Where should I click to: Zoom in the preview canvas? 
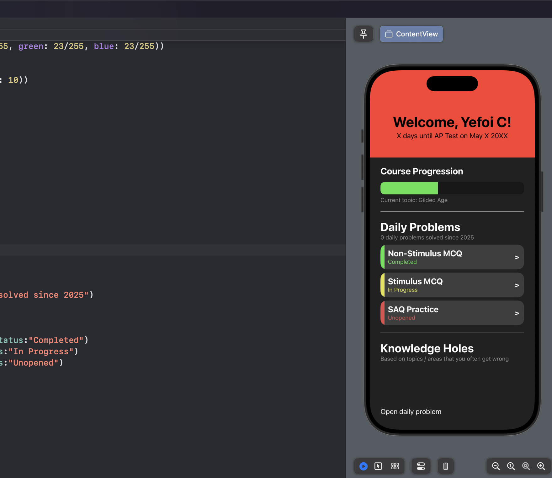(541, 466)
